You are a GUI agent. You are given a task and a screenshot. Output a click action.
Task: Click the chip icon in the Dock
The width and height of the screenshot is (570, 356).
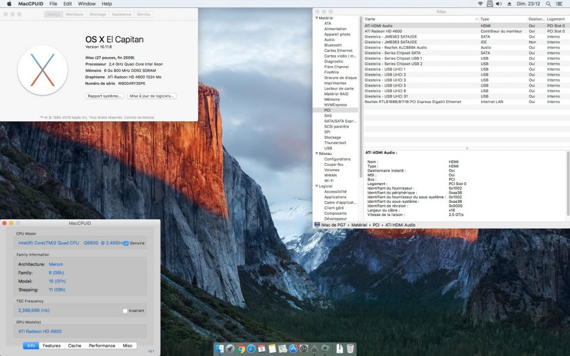pyautogui.click(x=325, y=348)
